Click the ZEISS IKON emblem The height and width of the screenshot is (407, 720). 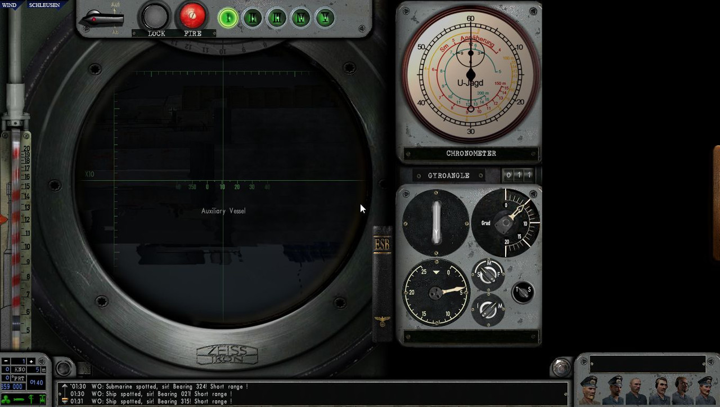pyautogui.click(x=227, y=355)
